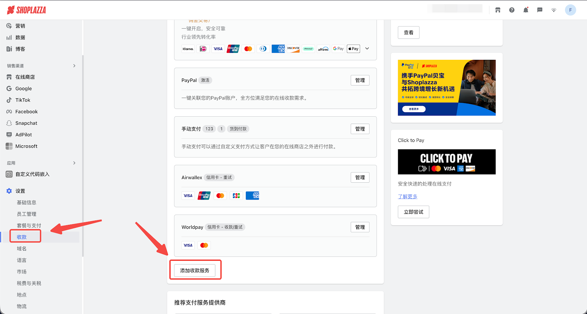Click the PayPal Shoplazza promo banner
Screen dimensions: 587x314
pyautogui.click(x=447, y=88)
